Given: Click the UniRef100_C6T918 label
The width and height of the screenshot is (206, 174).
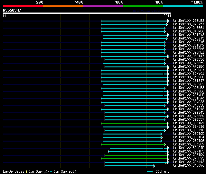Looking at the screenshot, I should tap(189, 109).
